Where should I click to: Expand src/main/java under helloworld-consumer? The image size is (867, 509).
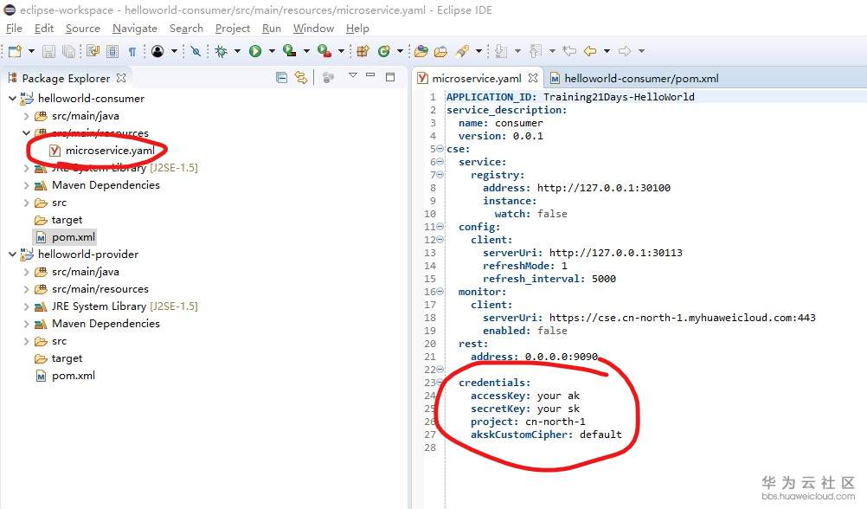[26, 116]
